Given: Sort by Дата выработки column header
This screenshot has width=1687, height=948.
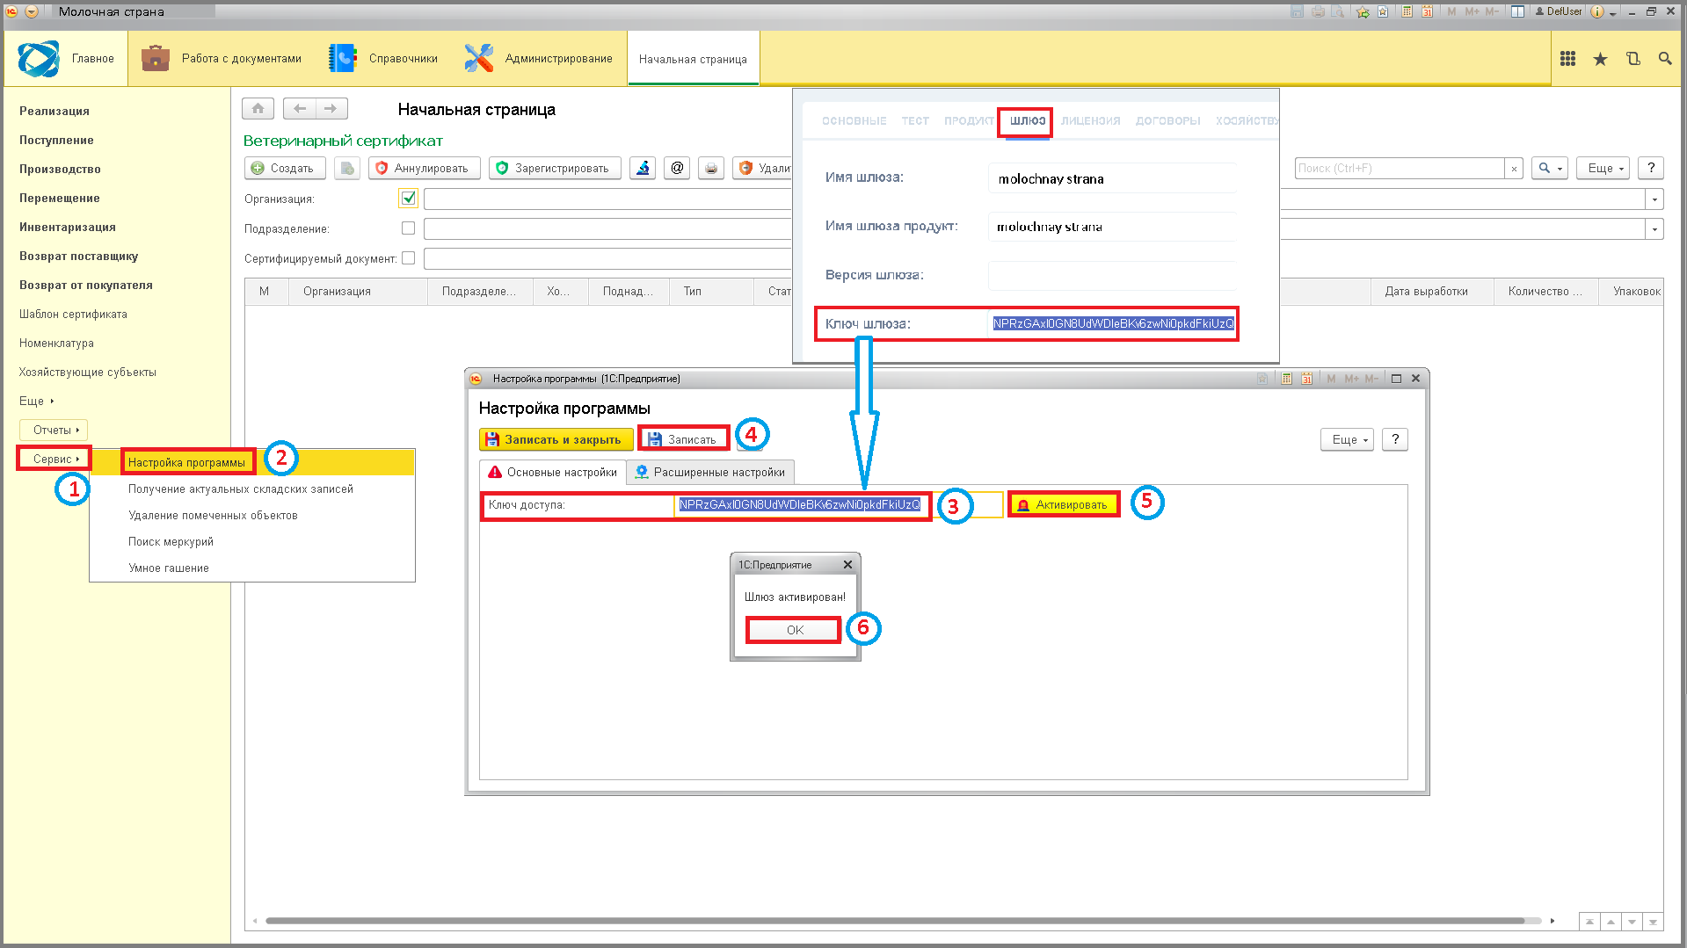Looking at the screenshot, I should 1432,291.
